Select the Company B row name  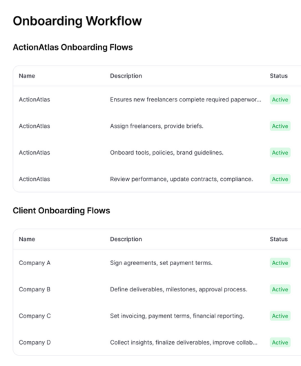(x=35, y=289)
